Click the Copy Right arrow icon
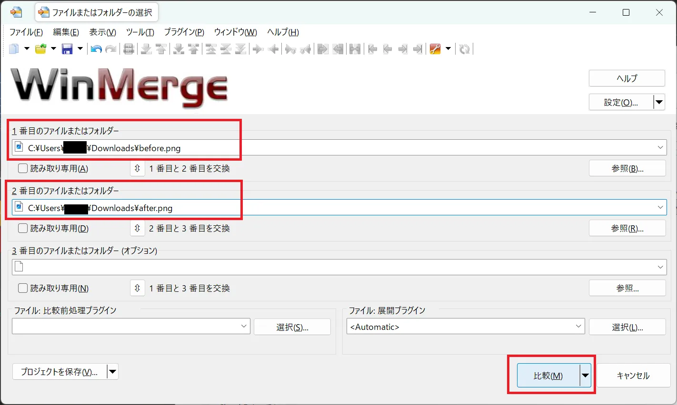This screenshot has height=405, width=677. [x=258, y=48]
